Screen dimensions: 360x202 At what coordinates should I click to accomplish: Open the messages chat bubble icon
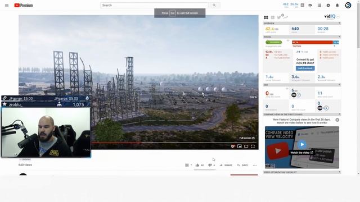click(328, 5)
